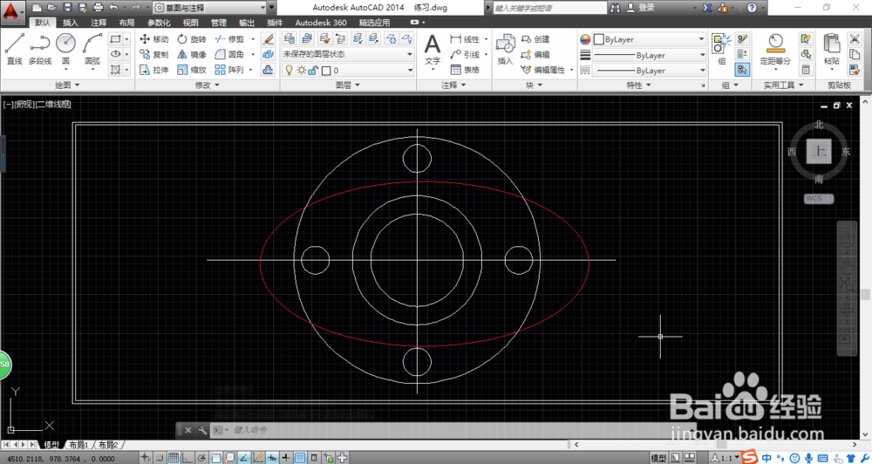Click the 移动 (Move) tool
The image size is (872, 464).
(x=154, y=39)
